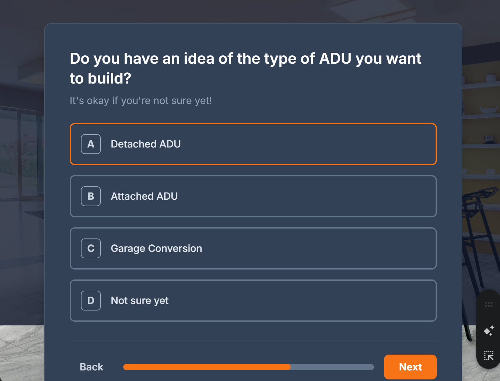Choose the Attached ADU option
This screenshot has height=381, width=500.
(x=253, y=196)
